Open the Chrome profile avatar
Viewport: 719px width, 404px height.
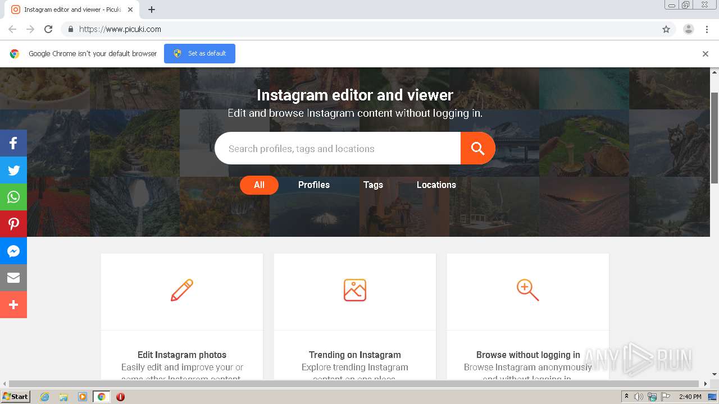[x=689, y=29]
